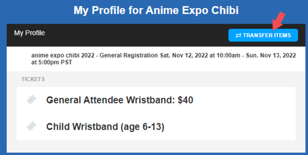
Task: Open the General Attendee Wristband ticket
Action: [x=120, y=100]
